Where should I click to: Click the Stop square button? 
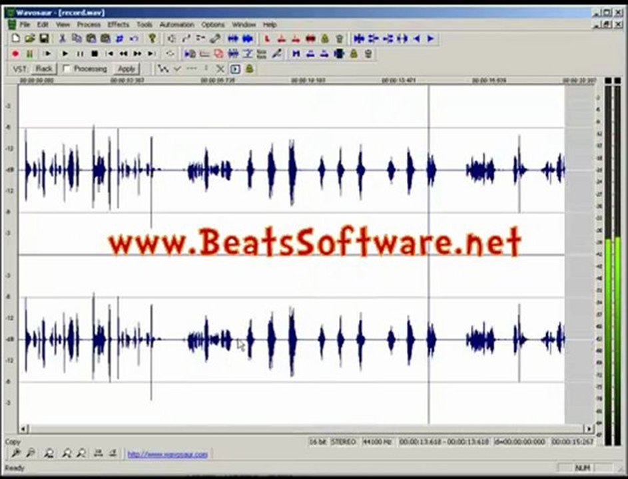point(95,54)
